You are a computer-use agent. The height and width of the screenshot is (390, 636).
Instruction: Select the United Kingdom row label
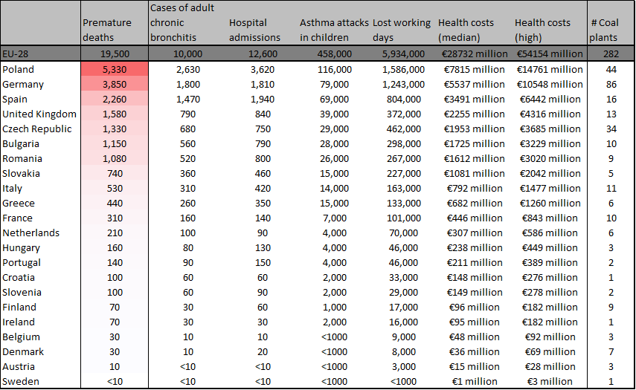(x=39, y=114)
